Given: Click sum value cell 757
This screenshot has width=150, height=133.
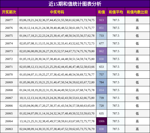Looking at the screenshot, I should point(102,75).
